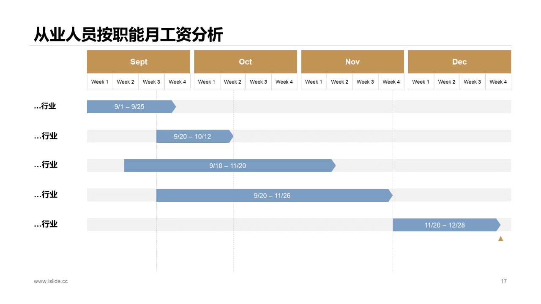Click the row label beside 11/20 – 12/28 bar
The height and width of the screenshot is (304, 541).
click(45, 224)
